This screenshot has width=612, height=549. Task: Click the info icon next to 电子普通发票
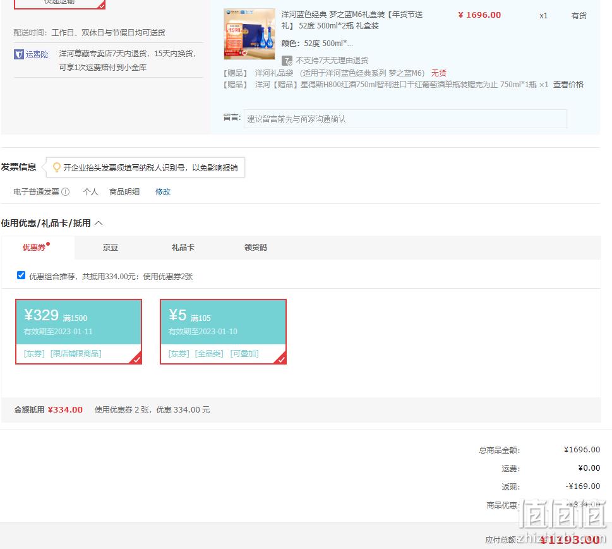click(x=66, y=191)
